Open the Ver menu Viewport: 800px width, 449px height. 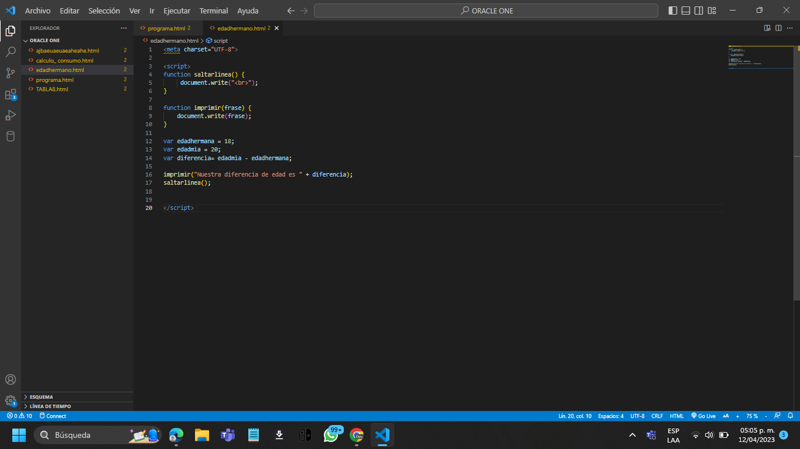click(x=135, y=11)
